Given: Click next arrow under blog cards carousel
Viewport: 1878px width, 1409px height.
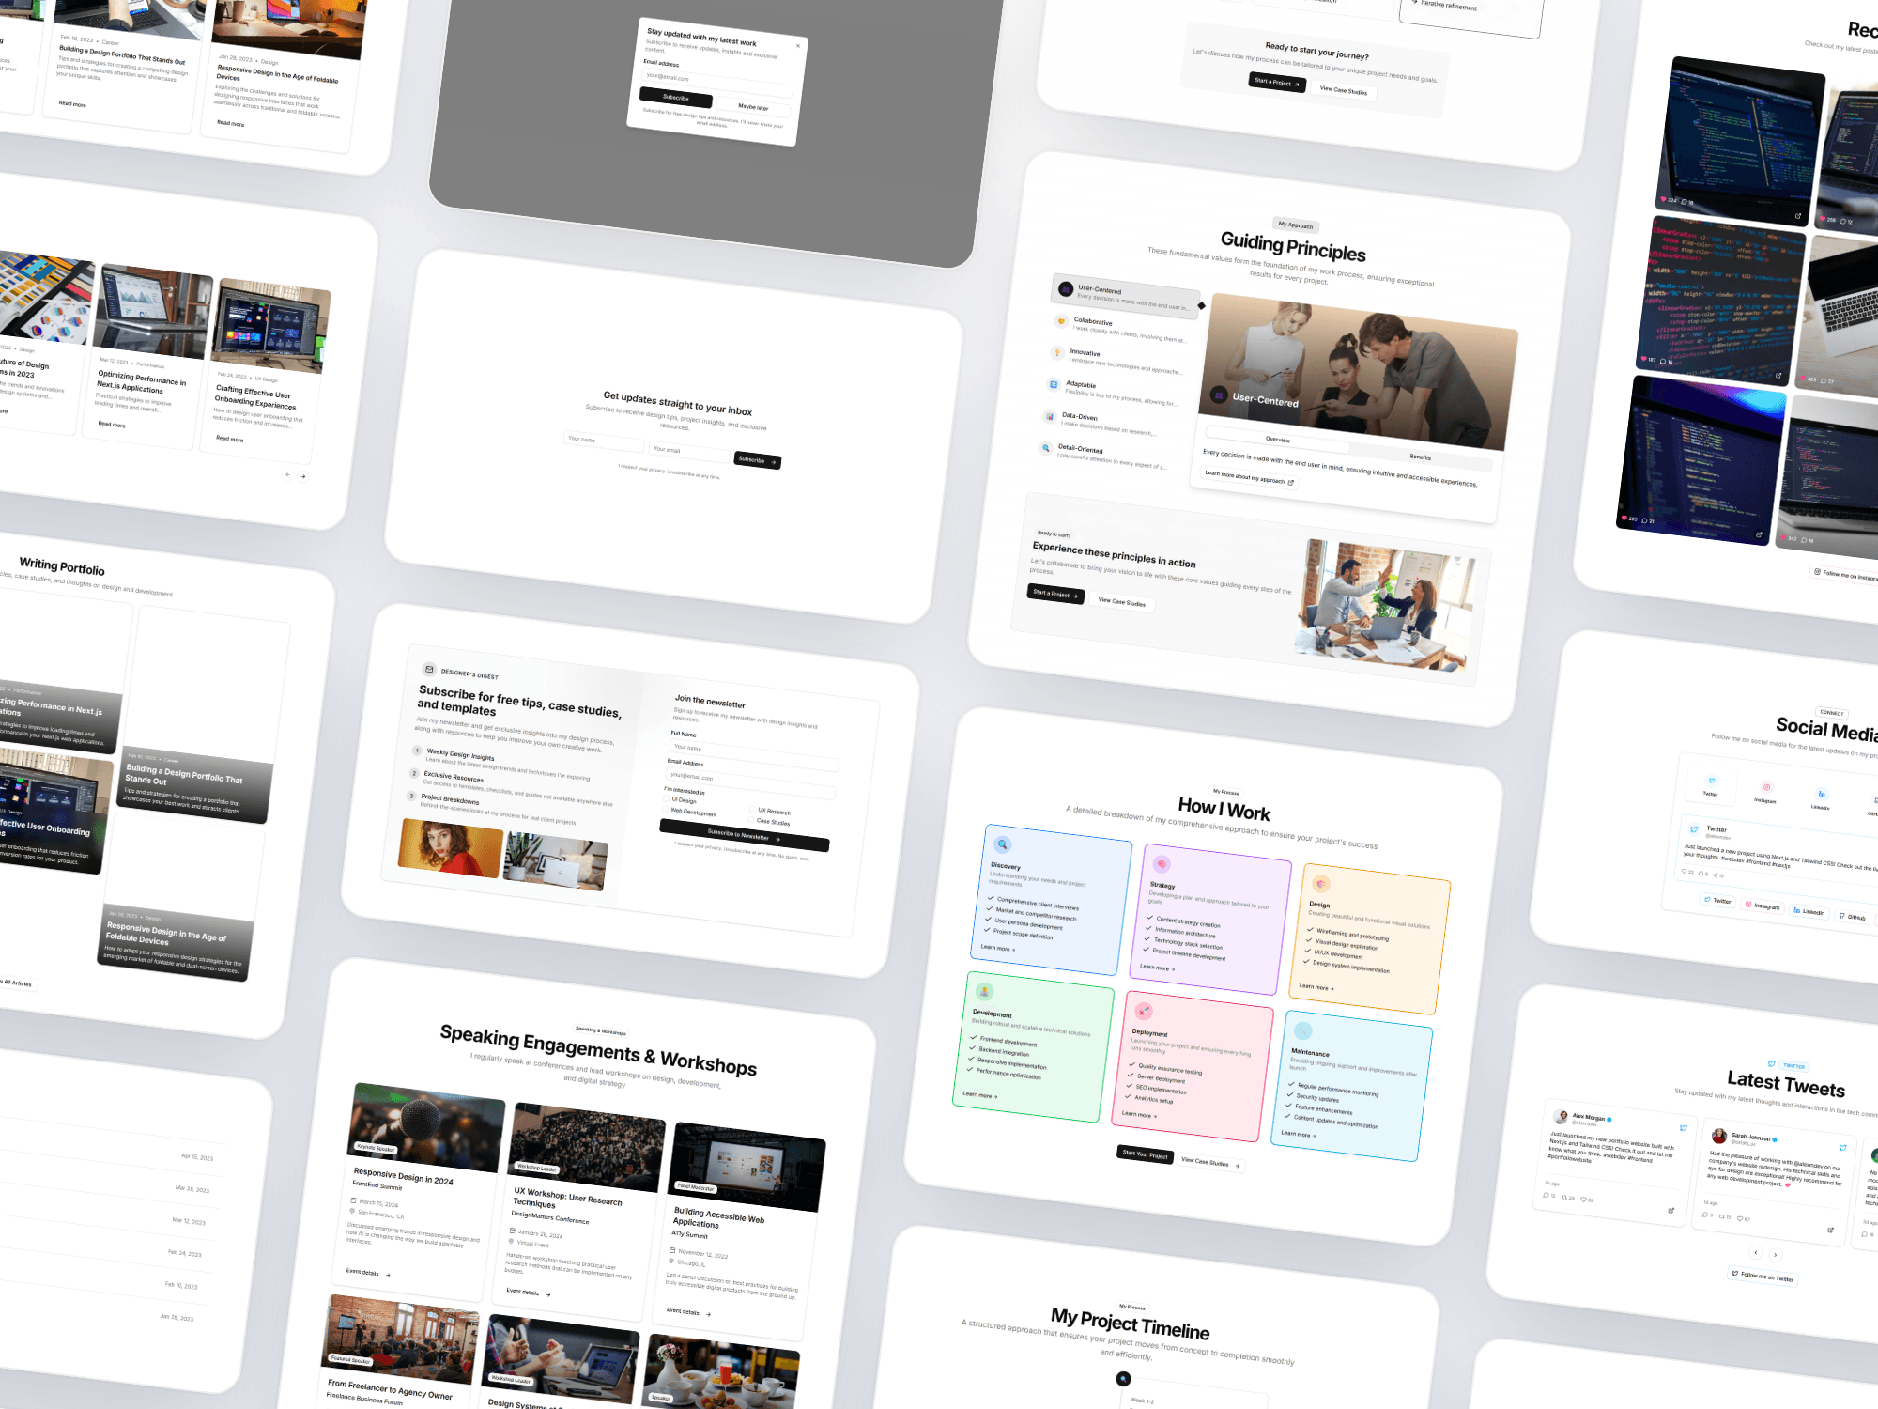Looking at the screenshot, I should click(x=302, y=476).
